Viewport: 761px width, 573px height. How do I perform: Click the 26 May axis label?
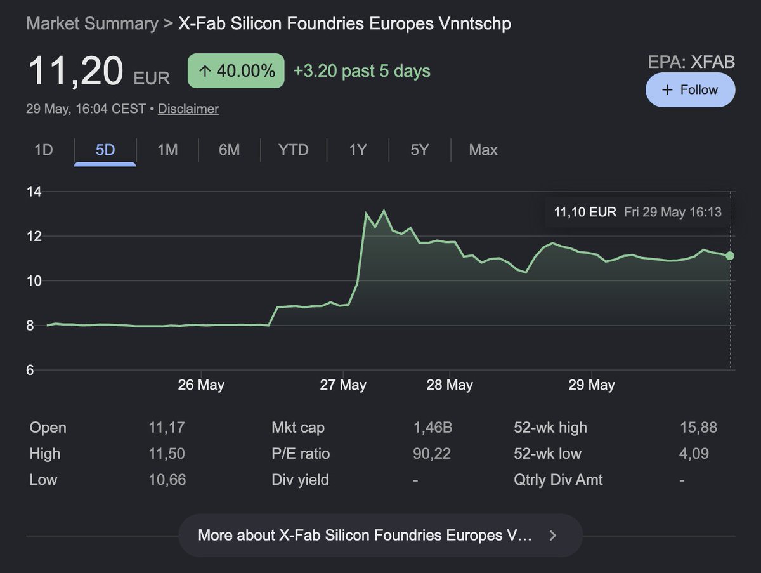(201, 385)
